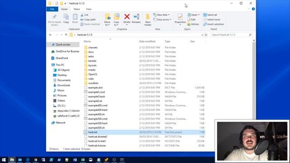Open Excel from the taskbar
The height and width of the screenshot is (163, 290).
click(82, 160)
